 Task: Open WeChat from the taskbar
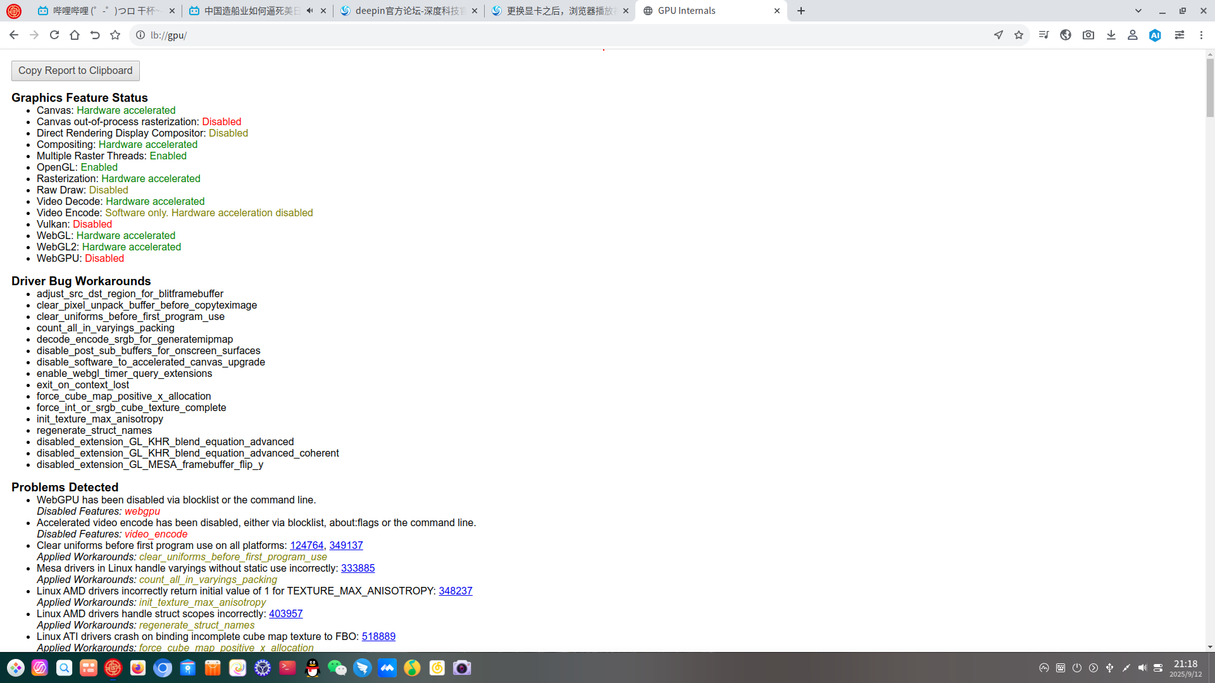pyautogui.click(x=337, y=668)
